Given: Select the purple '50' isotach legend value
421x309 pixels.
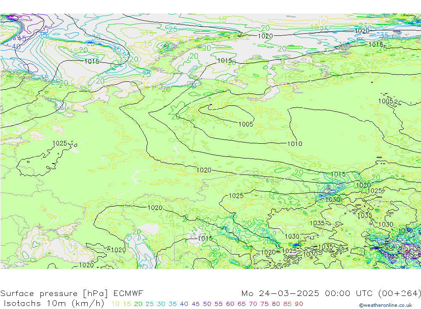Looking at the screenshot, I should point(207,304).
